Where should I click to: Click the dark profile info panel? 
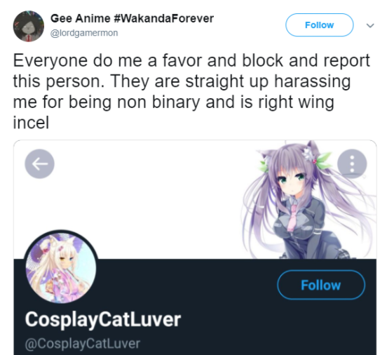click(195, 307)
